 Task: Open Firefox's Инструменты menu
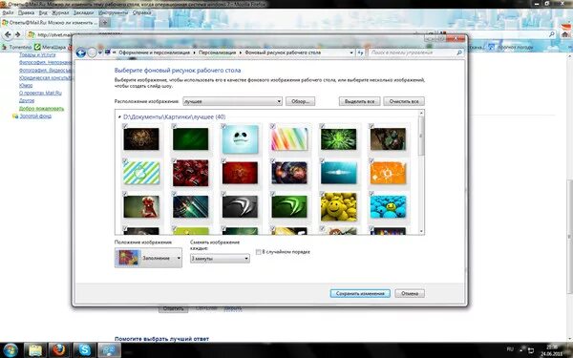tap(113, 12)
